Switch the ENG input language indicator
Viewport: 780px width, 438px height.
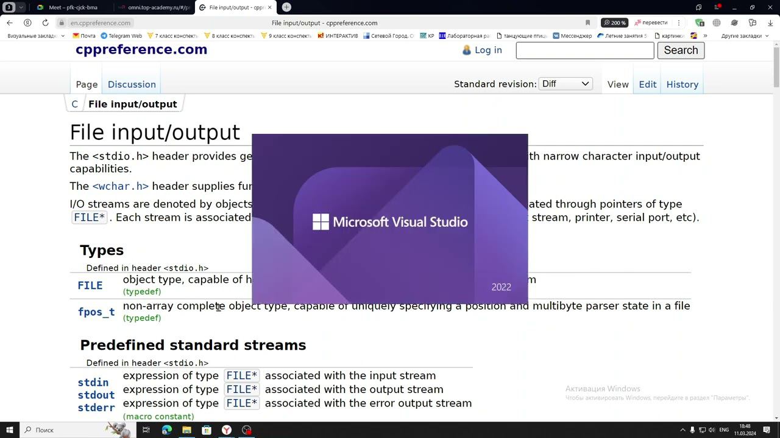tap(724, 430)
